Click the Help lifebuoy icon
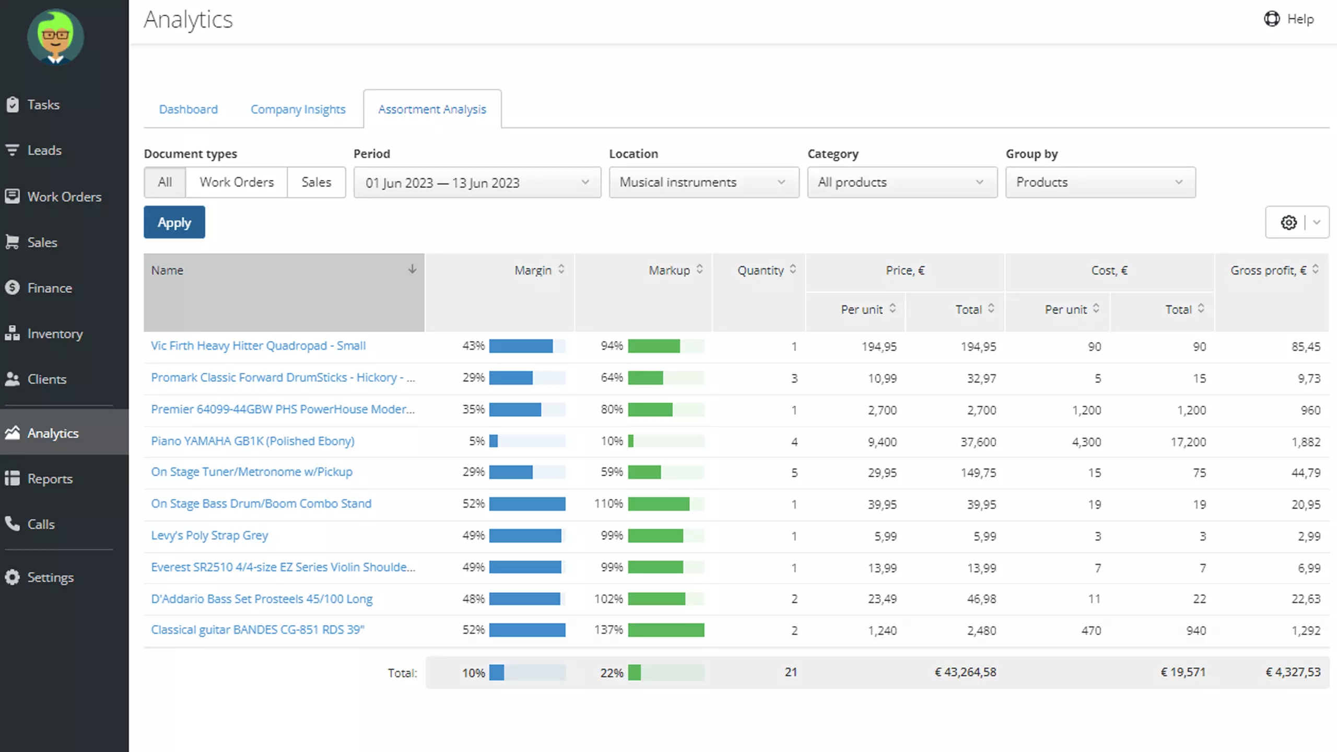Viewport: 1337px width, 752px height. 1271,19
